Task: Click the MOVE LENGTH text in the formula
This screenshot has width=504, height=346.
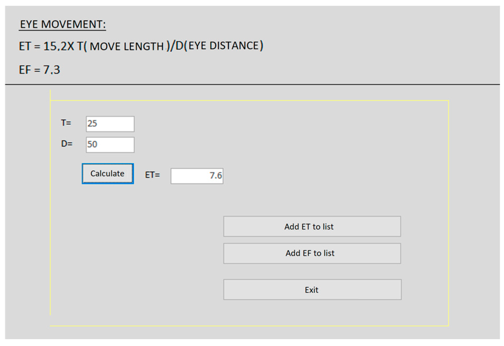Action: 127,47
